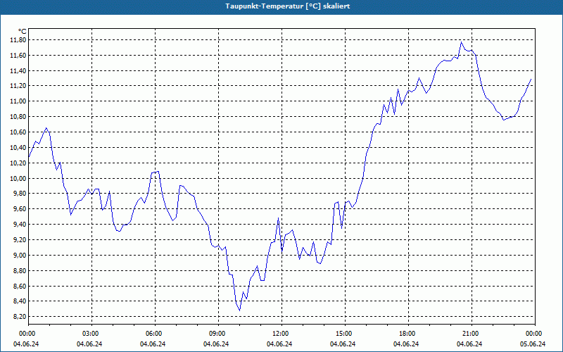Pick the 04.06.24 date beneath 21:00
The width and height of the screenshot is (563, 352).
[469, 344]
